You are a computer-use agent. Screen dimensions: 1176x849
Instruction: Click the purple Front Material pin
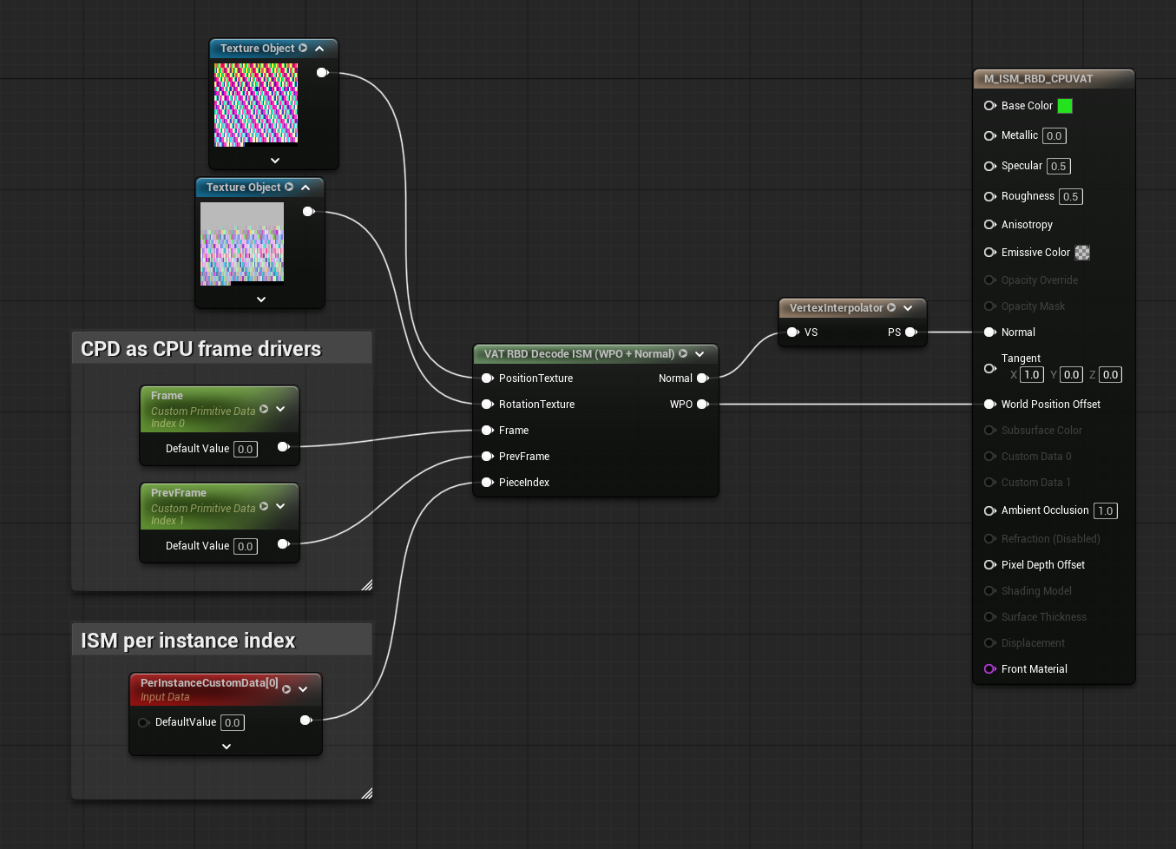pos(989,669)
